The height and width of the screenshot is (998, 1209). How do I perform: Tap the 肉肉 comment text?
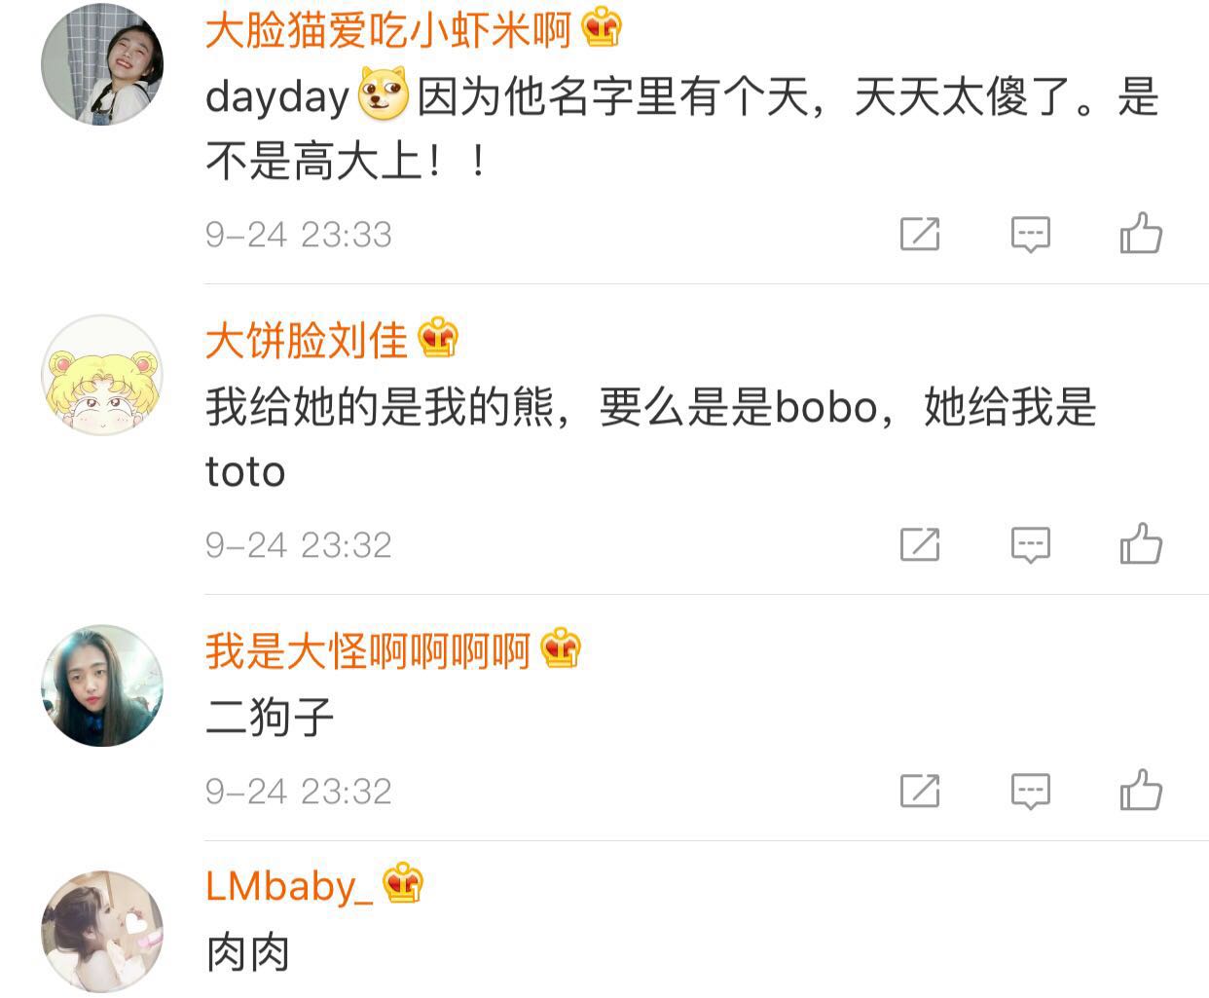(248, 952)
